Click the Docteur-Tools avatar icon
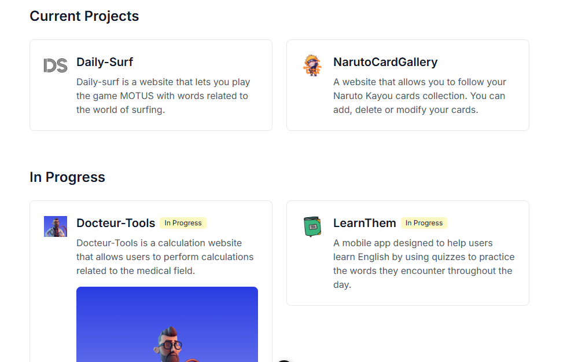This screenshot has height=362, width=571. coord(56,226)
